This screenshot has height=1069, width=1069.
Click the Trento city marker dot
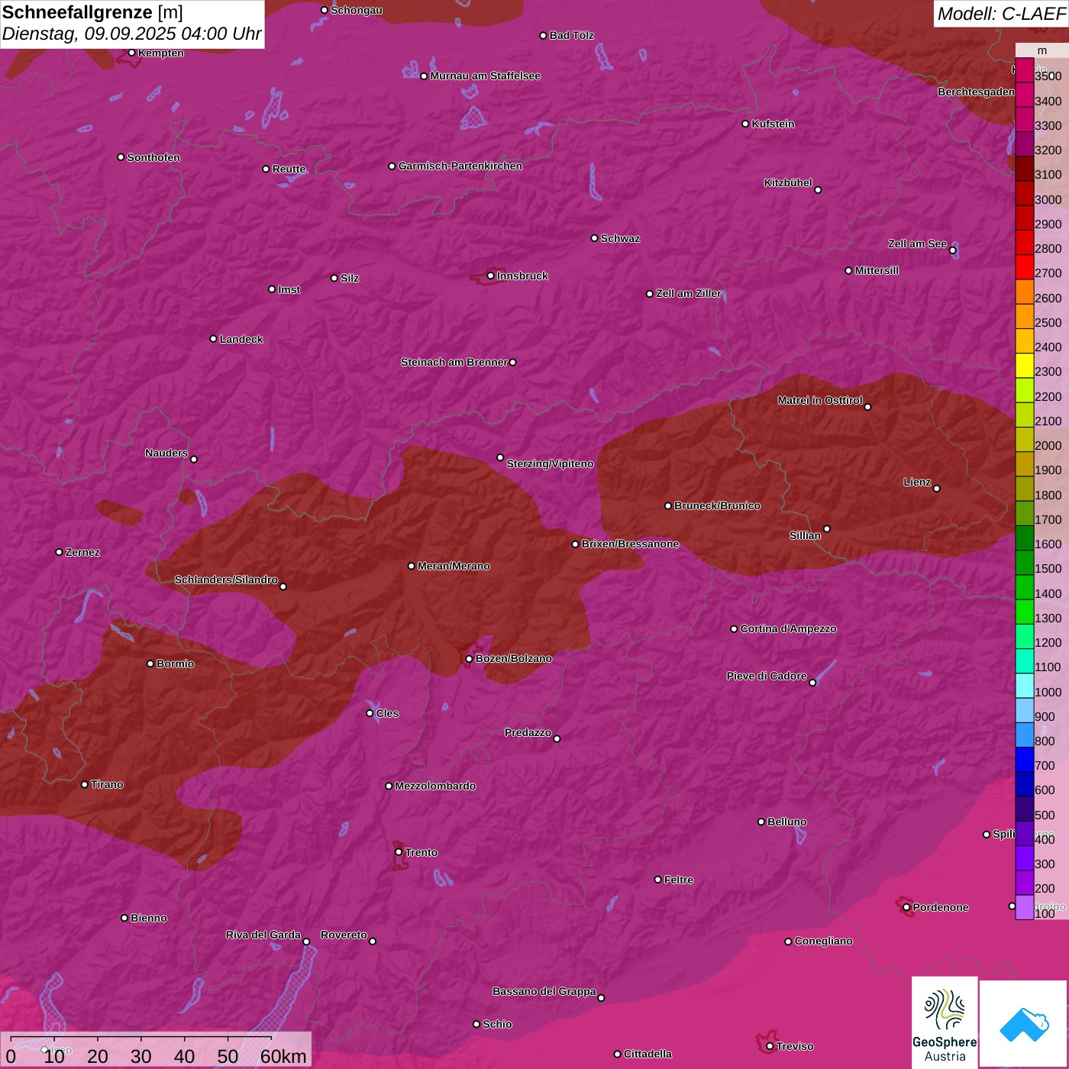(x=398, y=852)
